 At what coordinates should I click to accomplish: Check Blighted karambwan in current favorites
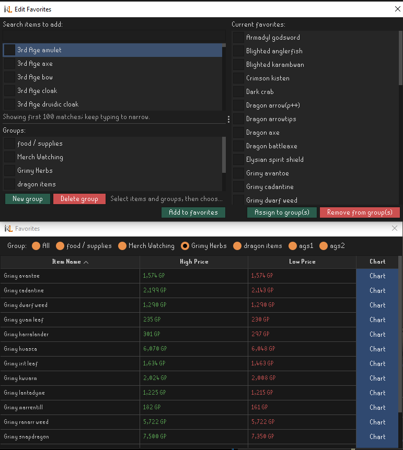[238, 65]
